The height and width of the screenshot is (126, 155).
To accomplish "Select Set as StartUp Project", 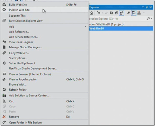I will coord(44,63).
